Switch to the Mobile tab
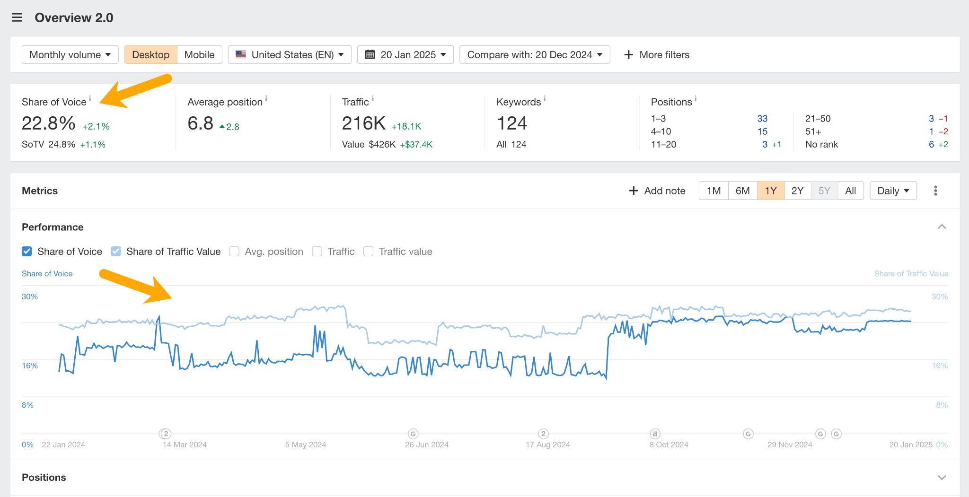 [x=199, y=54]
